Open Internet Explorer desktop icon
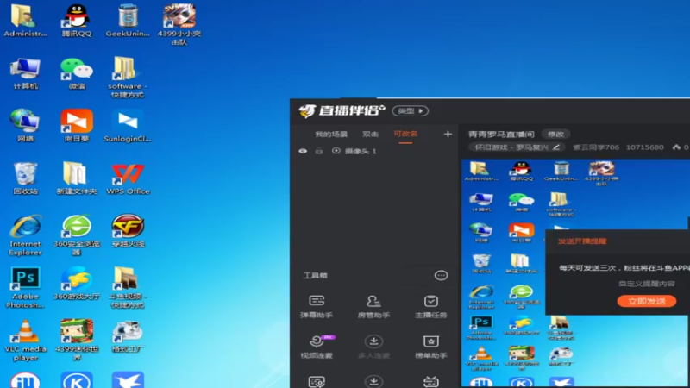The width and height of the screenshot is (690, 388). click(x=25, y=235)
